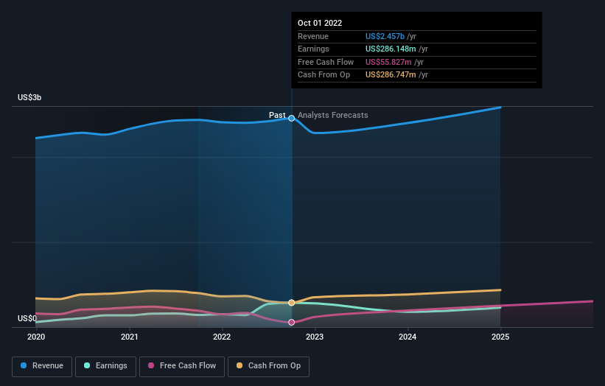
Task: Select the 2024 x-axis label
Action: (x=408, y=337)
